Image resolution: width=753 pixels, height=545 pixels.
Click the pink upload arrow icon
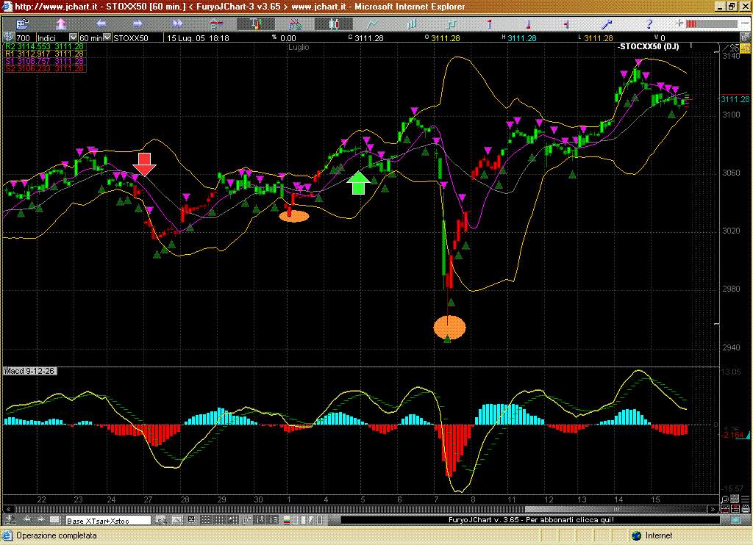tap(62, 24)
